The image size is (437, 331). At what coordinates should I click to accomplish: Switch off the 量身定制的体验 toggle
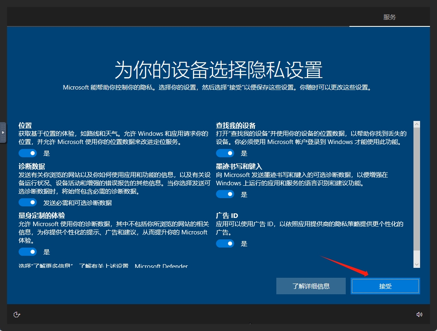(x=27, y=251)
